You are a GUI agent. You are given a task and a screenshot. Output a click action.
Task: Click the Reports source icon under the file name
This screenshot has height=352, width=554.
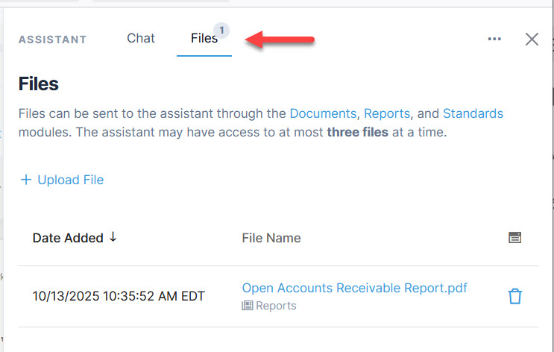point(248,306)
